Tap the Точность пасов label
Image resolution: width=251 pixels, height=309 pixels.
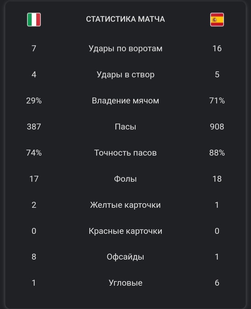(125, 153)
